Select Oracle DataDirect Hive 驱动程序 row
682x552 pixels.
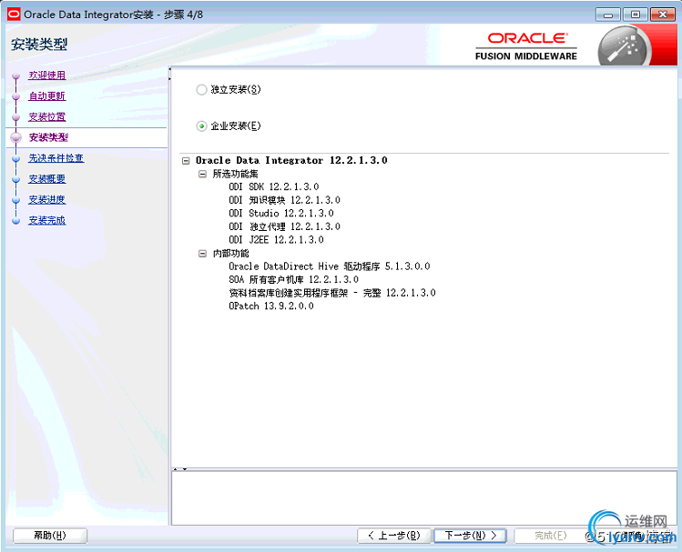[x=330, y=266]
